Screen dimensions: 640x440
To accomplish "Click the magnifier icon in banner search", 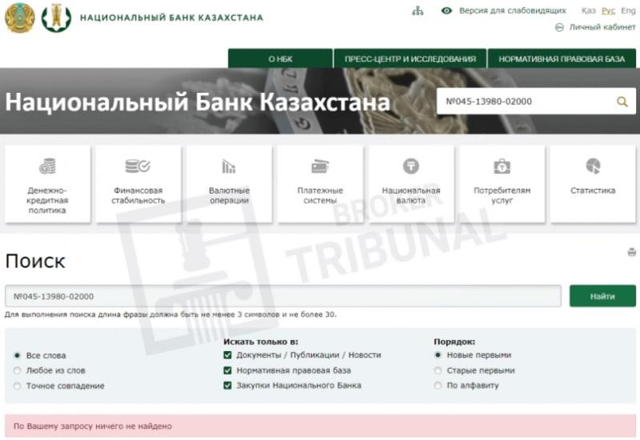I will [622, 102].
